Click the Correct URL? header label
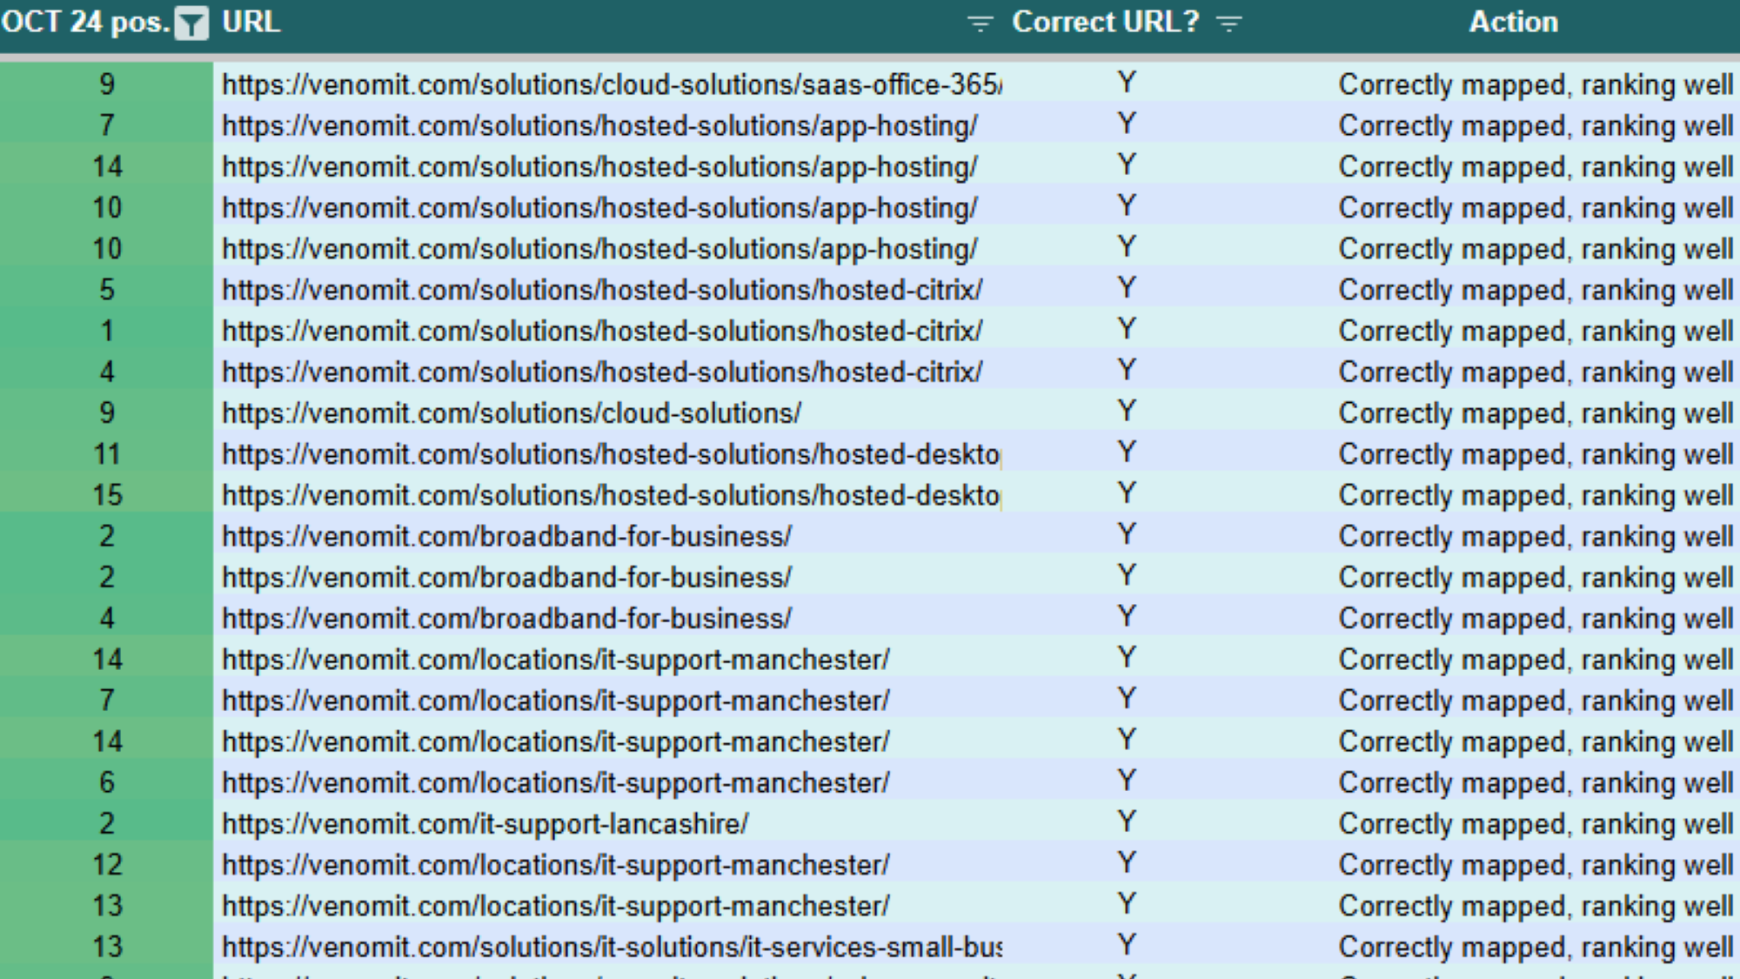Viewport: 1740px width, 979px height. [1105, 22]
